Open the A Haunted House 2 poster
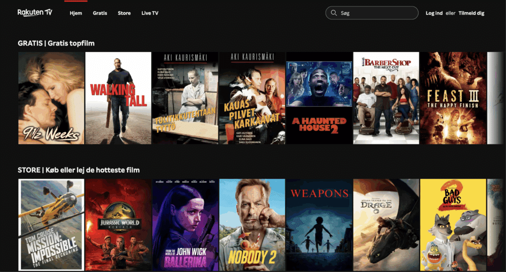 319,98
